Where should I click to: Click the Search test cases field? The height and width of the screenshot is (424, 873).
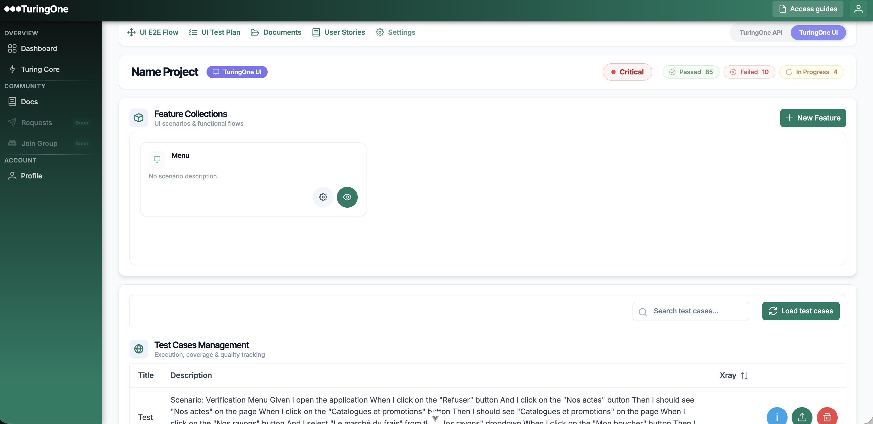691,311
